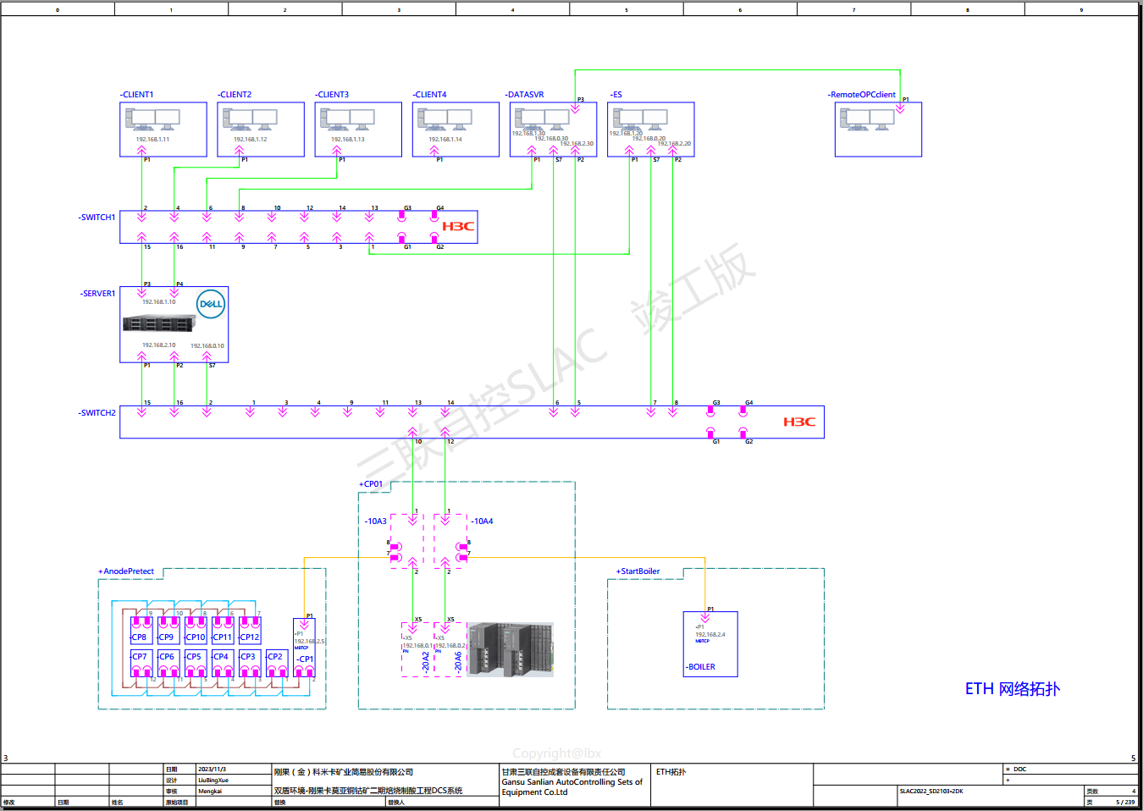Viewport: 1143px width, 811px height.
Task: Select designer name LiuBingXue
Action: 213,781
